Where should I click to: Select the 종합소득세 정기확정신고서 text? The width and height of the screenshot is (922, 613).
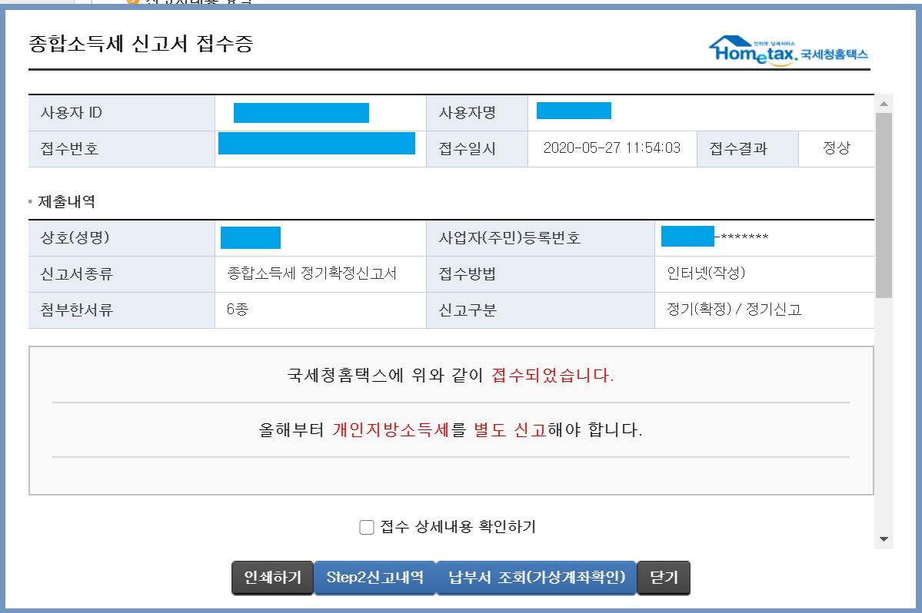(x=312, y=273)
